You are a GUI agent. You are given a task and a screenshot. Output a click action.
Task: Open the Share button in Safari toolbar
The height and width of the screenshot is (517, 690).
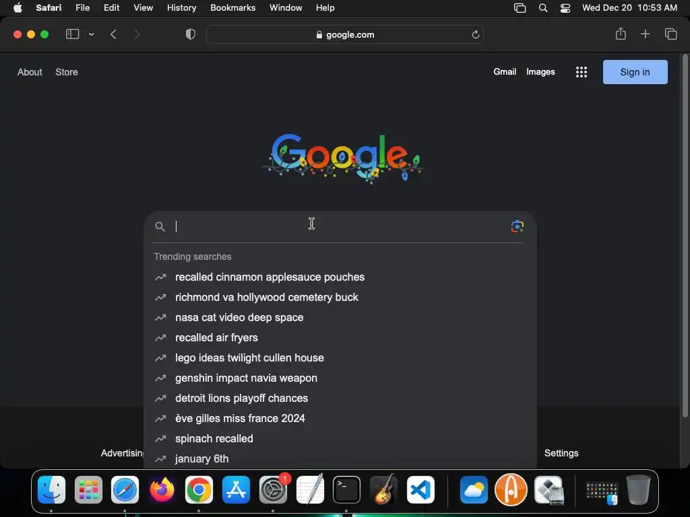(621, 34)
